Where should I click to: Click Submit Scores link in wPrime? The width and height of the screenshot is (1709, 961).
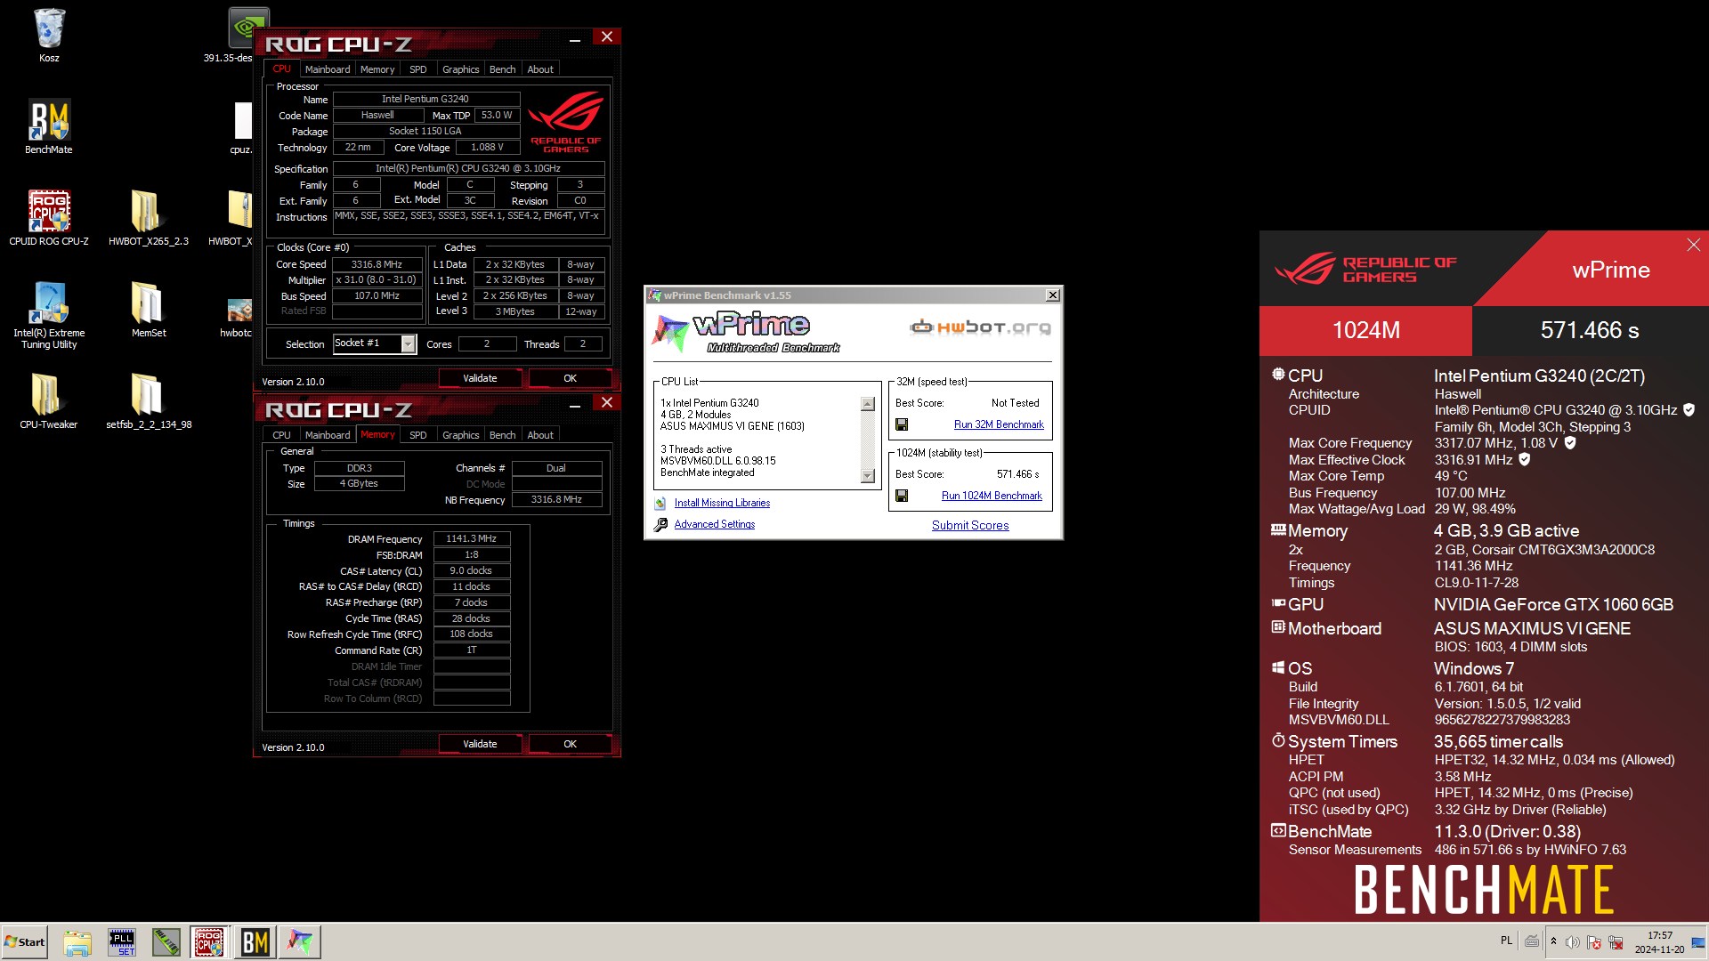[970, 526]
